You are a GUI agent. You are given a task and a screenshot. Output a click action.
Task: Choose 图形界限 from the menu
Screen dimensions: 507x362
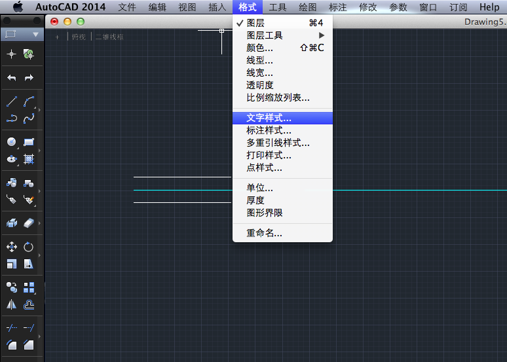click(282, 213)
